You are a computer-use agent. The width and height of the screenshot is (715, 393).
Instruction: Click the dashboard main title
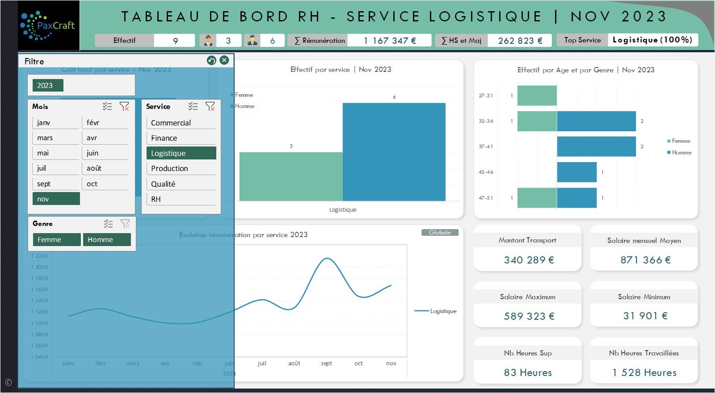coord(394,17)
